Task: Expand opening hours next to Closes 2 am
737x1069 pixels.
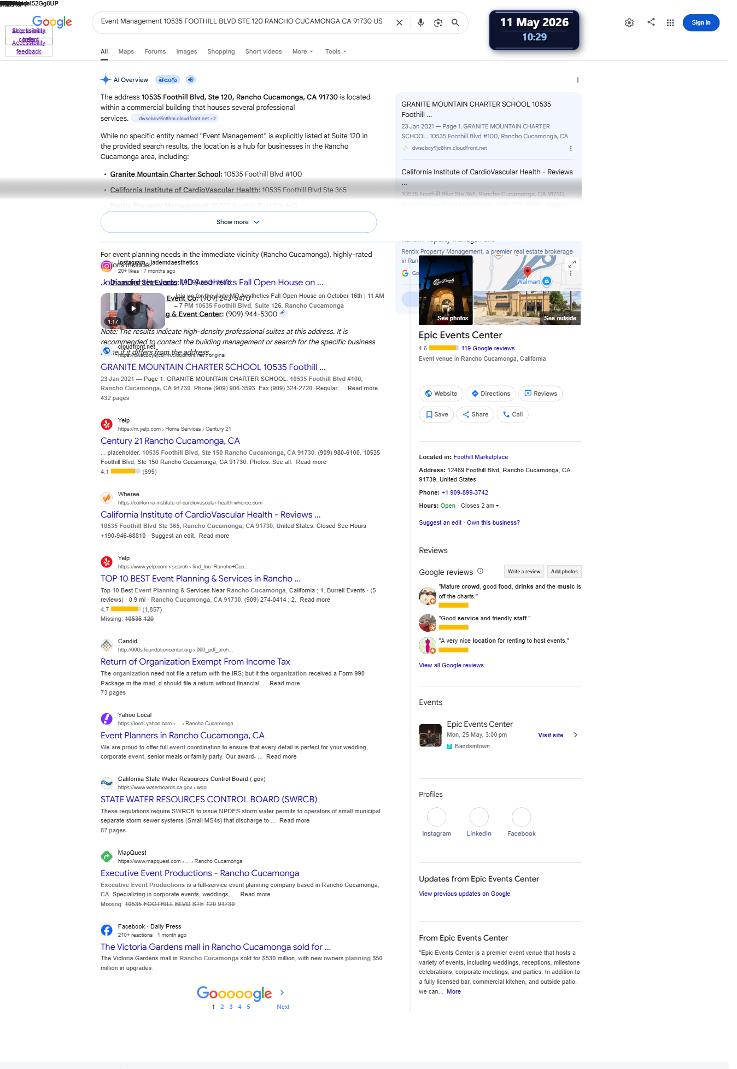Action: pos(497,506)
